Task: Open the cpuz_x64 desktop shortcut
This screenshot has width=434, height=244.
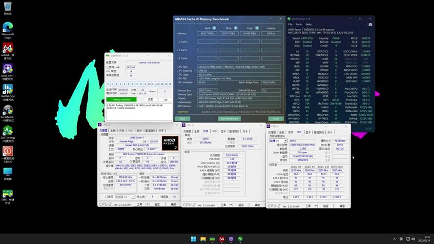Action: (x=8, y=72)
